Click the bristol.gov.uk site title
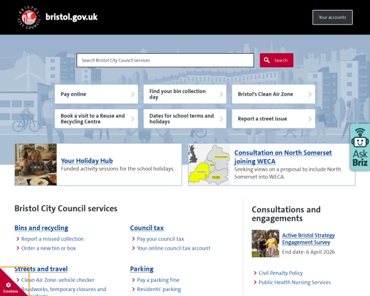The width and height of the screenshot is (370, 296). point(72,17)
